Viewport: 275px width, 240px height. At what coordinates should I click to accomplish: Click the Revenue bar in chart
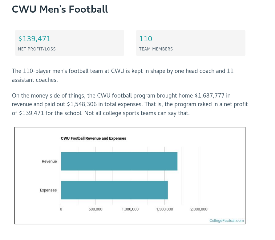(119, 161)
